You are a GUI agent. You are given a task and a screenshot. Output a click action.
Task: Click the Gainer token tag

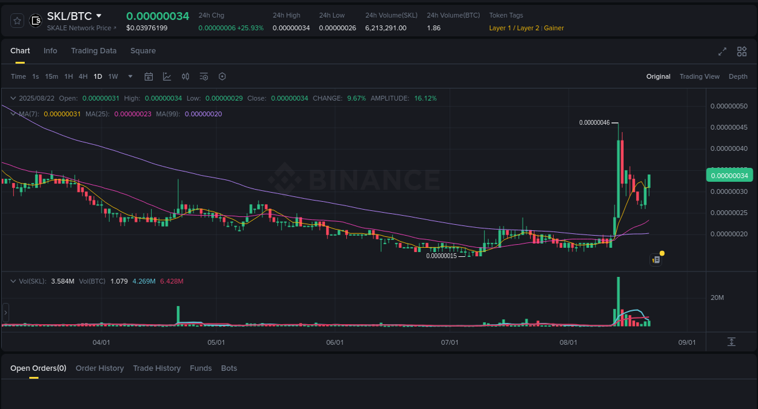[554, 28]
